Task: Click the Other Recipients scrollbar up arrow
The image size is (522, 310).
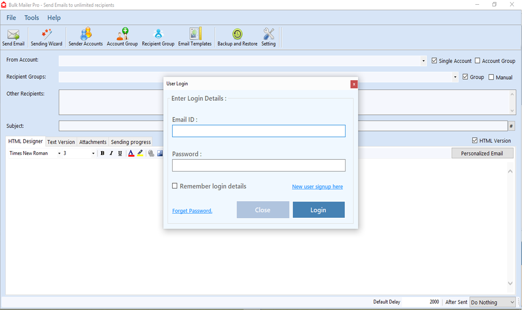Action: [x=512, y=94]
